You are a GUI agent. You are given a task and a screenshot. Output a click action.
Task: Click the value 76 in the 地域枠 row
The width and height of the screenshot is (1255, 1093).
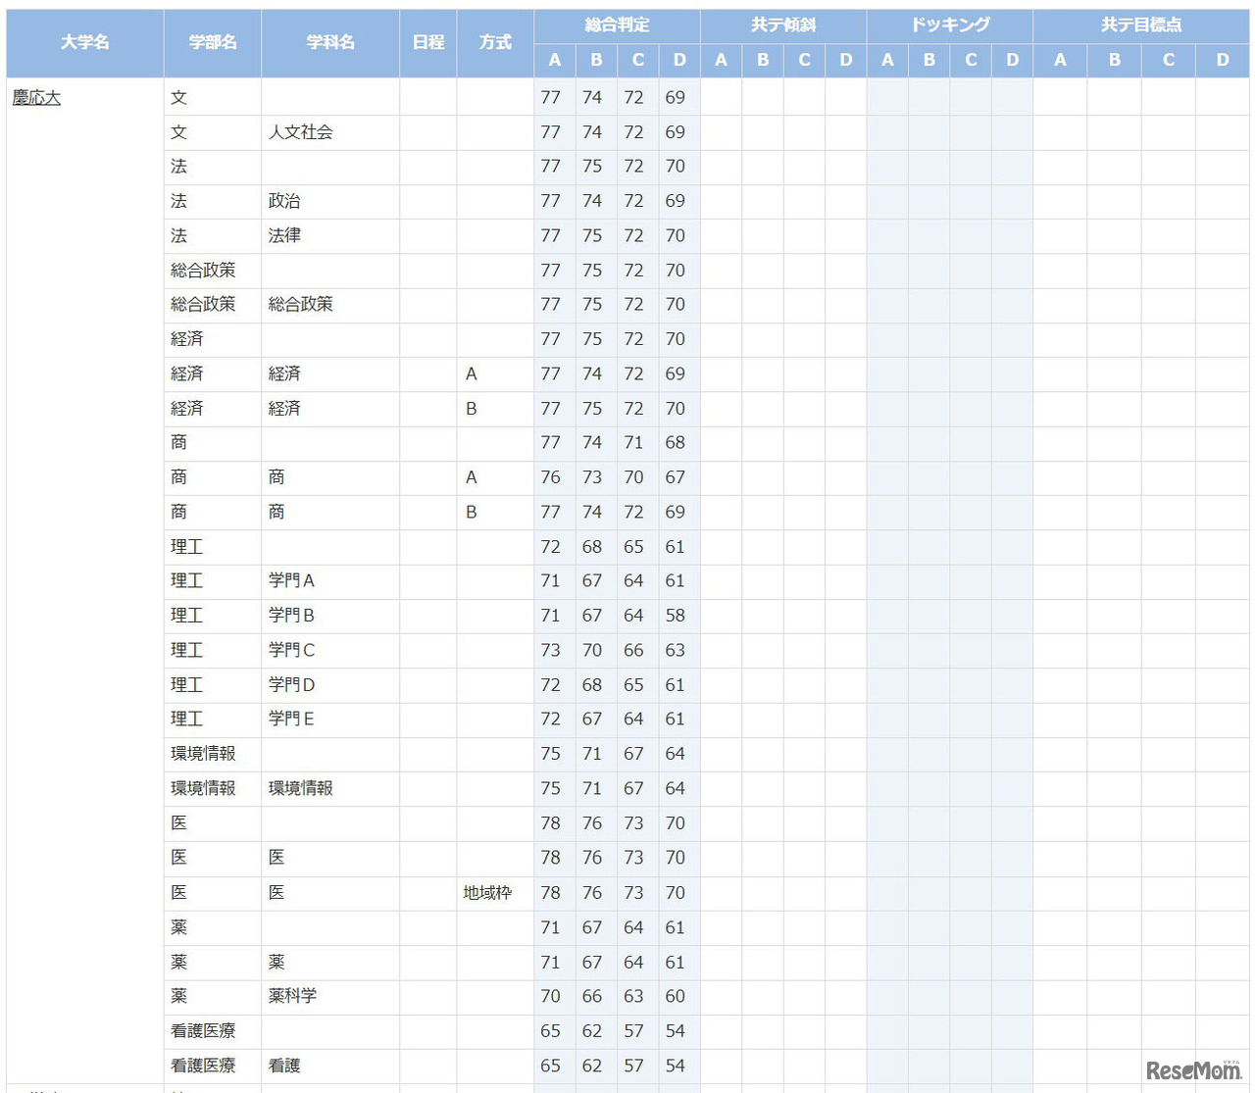[x=592, y=893]
